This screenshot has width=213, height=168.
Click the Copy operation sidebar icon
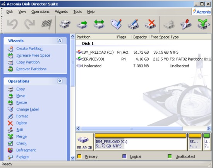point(10,89)
